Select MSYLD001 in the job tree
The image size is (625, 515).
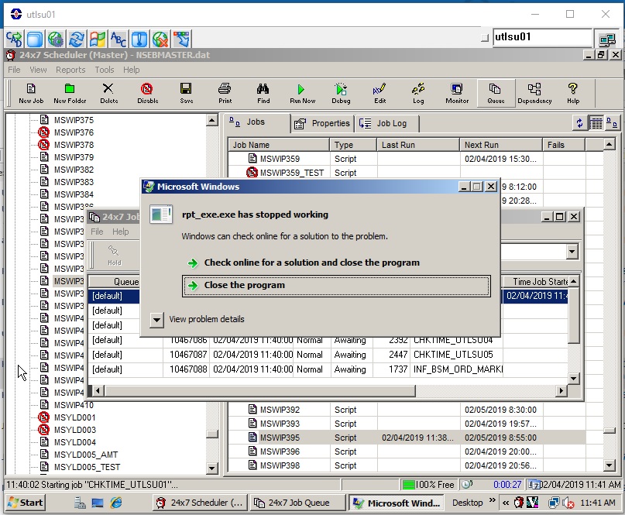pyautogui.click(x=74, y=417)
